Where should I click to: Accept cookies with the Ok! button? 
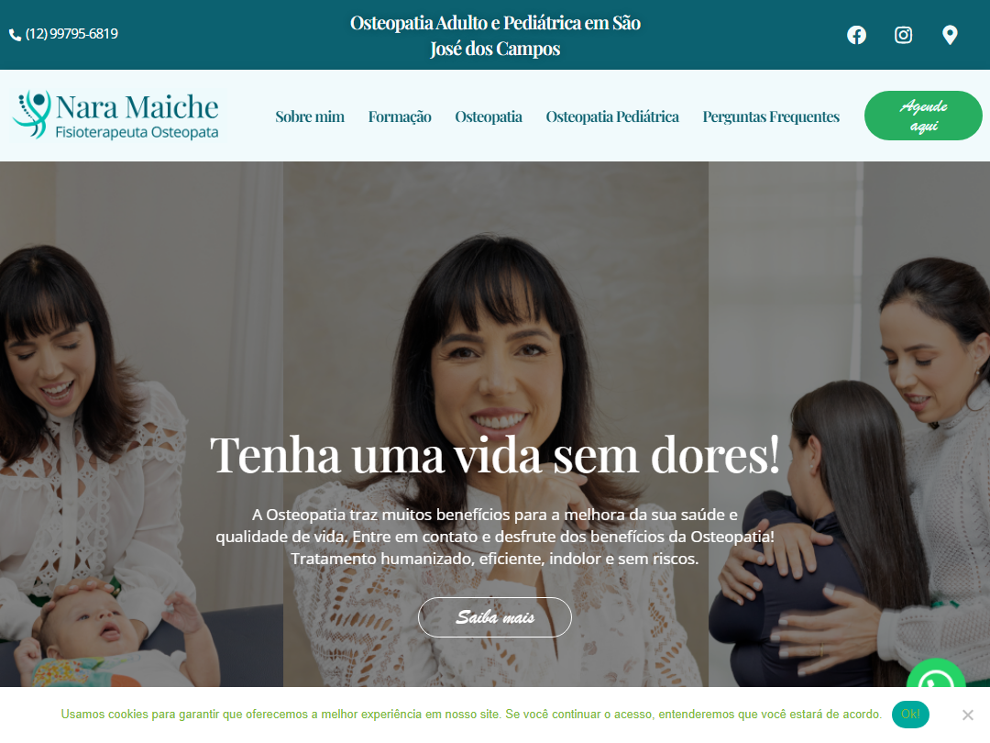(x=910, y=714)
